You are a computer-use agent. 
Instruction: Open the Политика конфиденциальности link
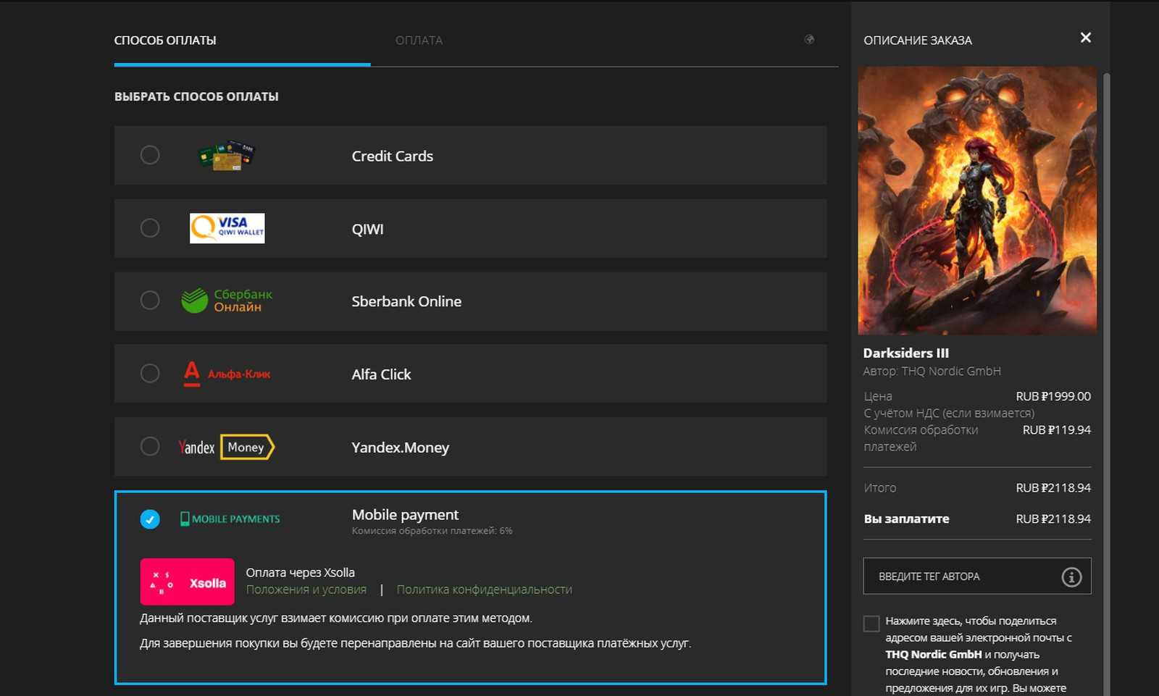click(x=485, y=590)
